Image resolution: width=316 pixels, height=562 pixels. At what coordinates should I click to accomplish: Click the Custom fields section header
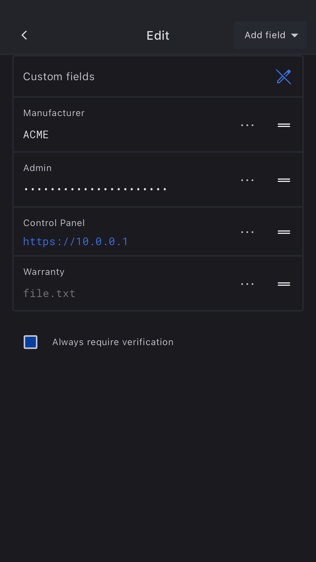point(59,77)
